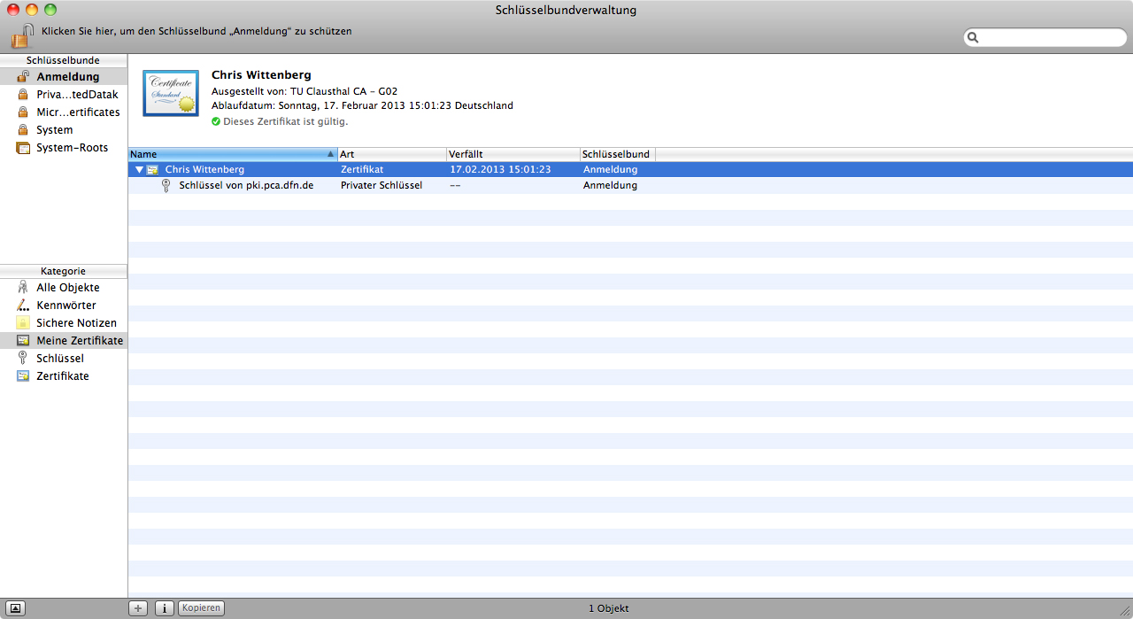Viewport: 1133px width, 619px height.
Task: Collapse the Chris Wittenberg certificate row
Action: (139, 169)
